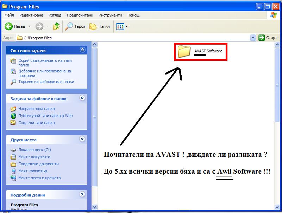
Task: Minimize the Program Files window
Action: (259, 7)
